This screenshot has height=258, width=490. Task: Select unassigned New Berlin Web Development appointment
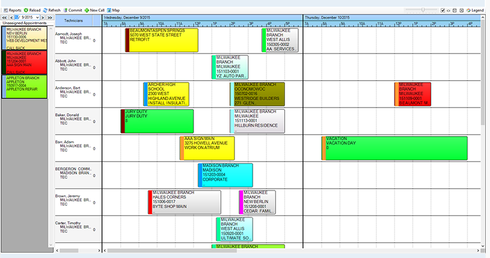tap(25, 38)
